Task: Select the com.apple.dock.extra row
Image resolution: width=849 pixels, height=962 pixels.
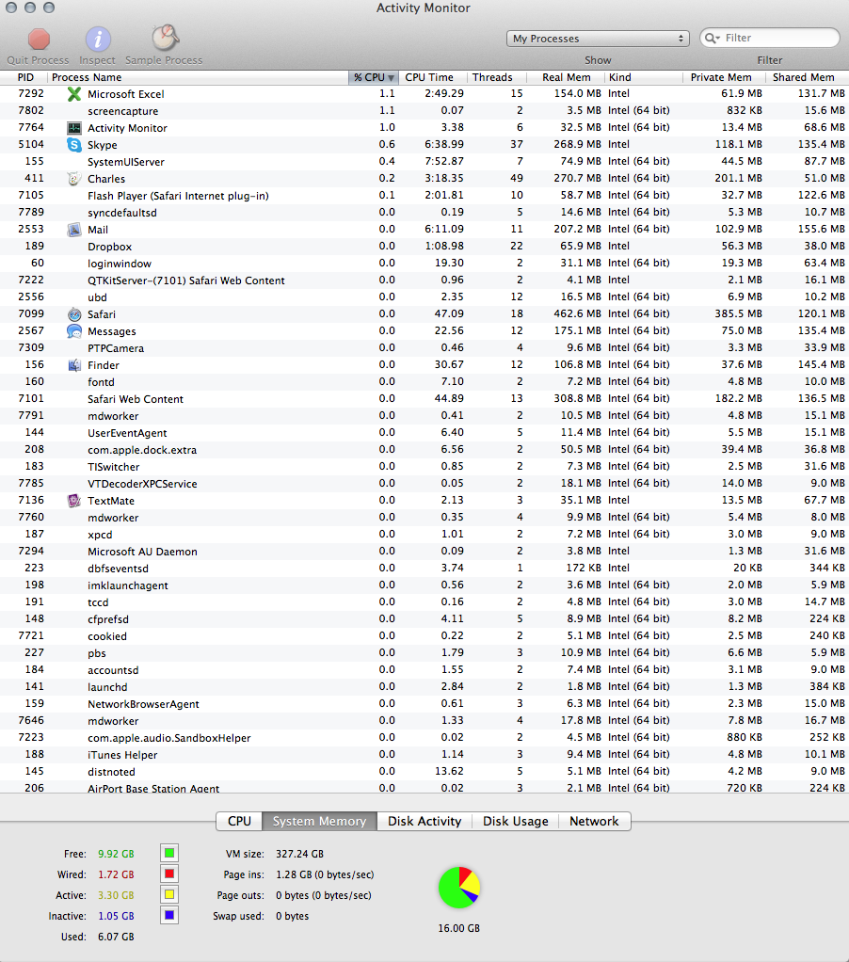Action: tap(424, 450)
